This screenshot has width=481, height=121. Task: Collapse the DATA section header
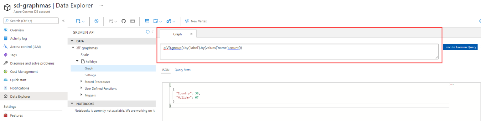(x=111, y=41)
